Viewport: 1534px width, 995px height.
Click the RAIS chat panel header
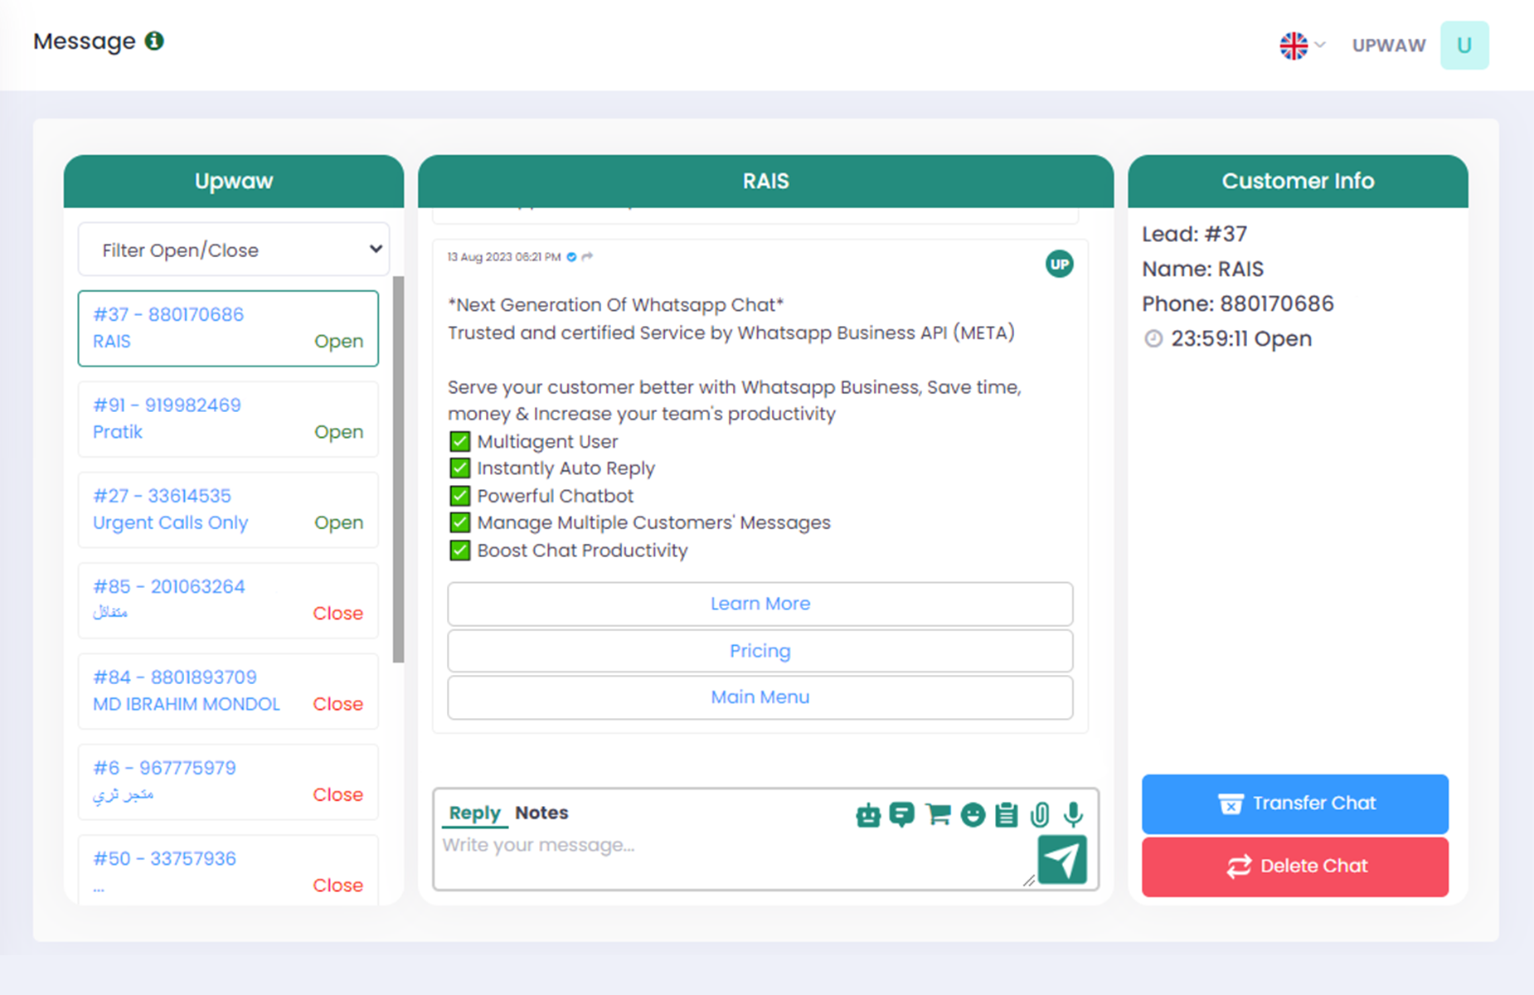coord(765,181)
